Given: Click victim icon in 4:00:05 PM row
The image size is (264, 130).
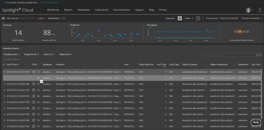Looking at the screenshot, I should [34, 84].
